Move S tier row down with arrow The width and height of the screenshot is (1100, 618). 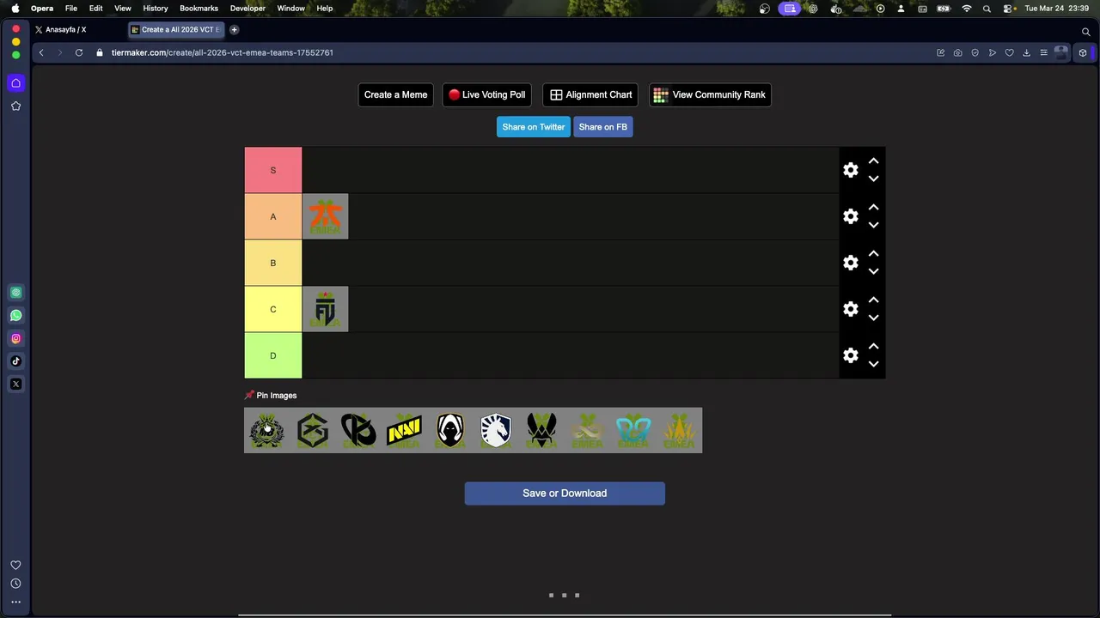pos(873,179)
